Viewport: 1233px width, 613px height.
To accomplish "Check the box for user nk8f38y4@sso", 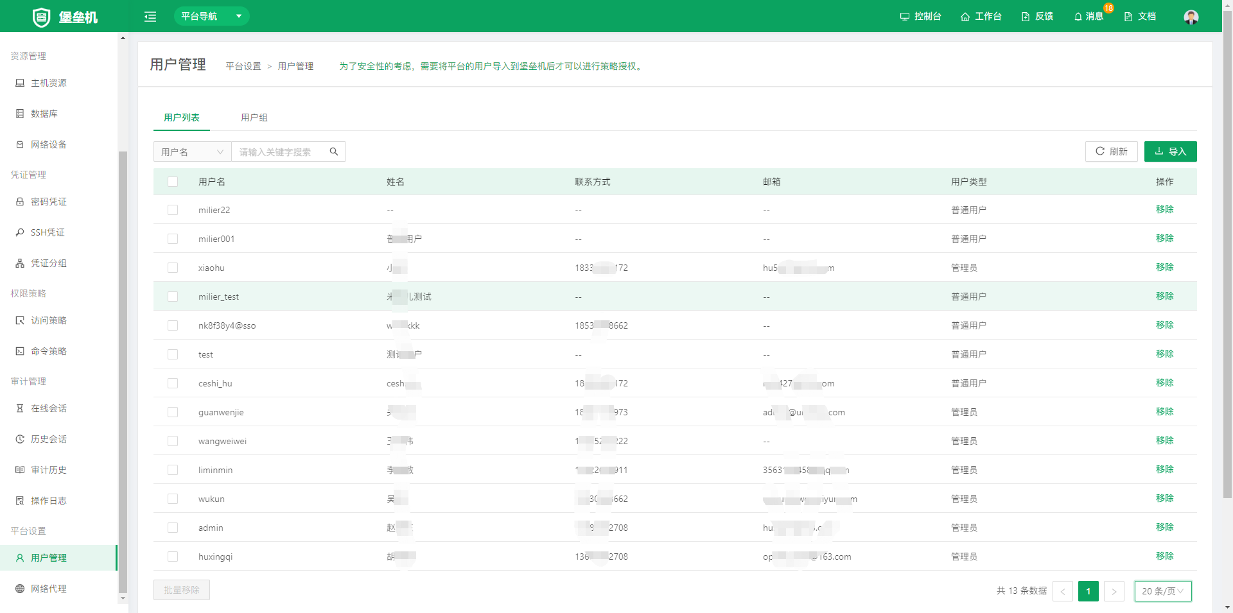I will 173,325.
